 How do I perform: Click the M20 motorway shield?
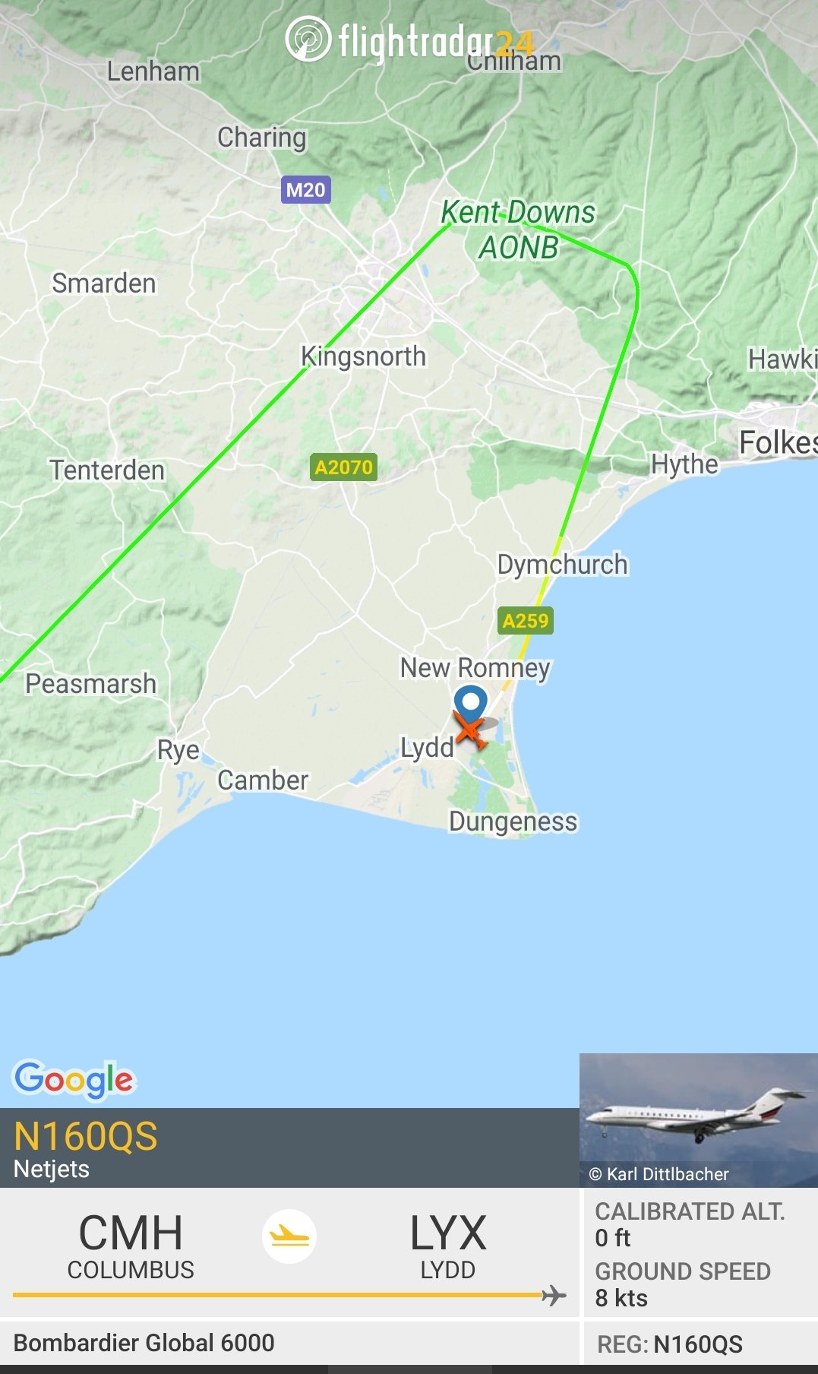point(306,190)
